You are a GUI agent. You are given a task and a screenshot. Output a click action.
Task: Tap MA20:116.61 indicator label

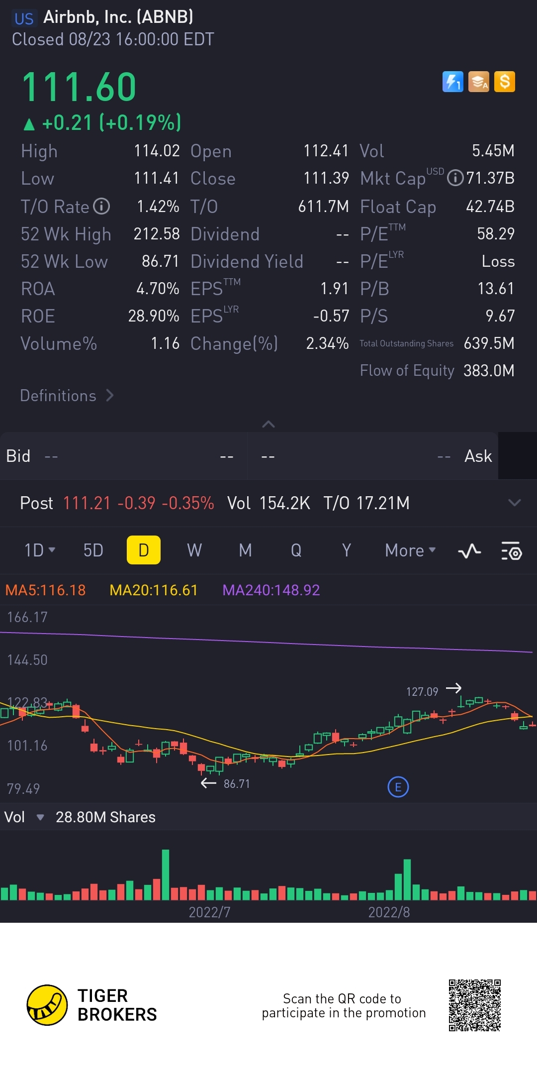click(x=153, y=590)
